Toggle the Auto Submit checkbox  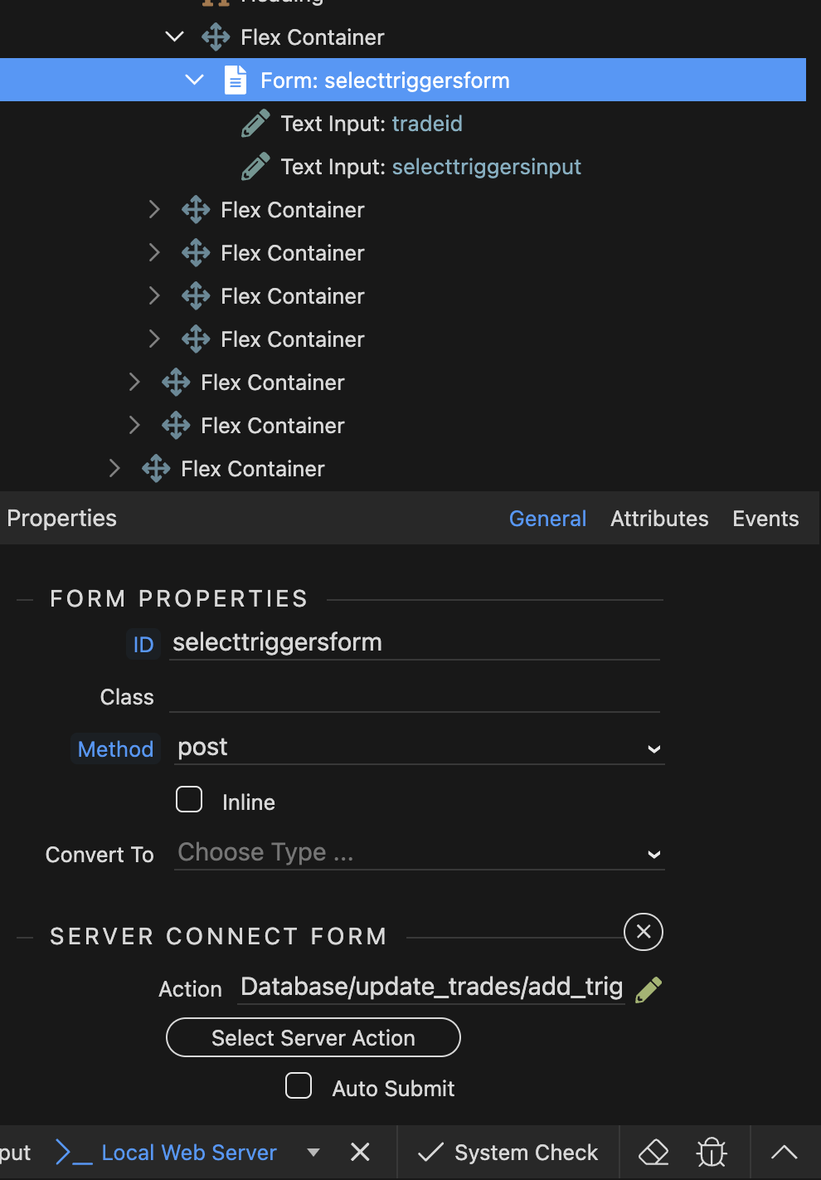[x=299, y=1086]
